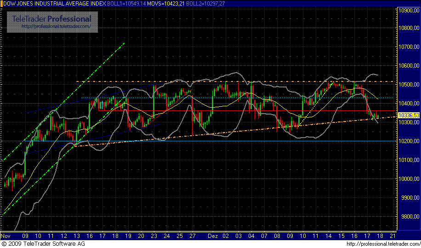Pick date 27 on the time axis

[193, 236]
